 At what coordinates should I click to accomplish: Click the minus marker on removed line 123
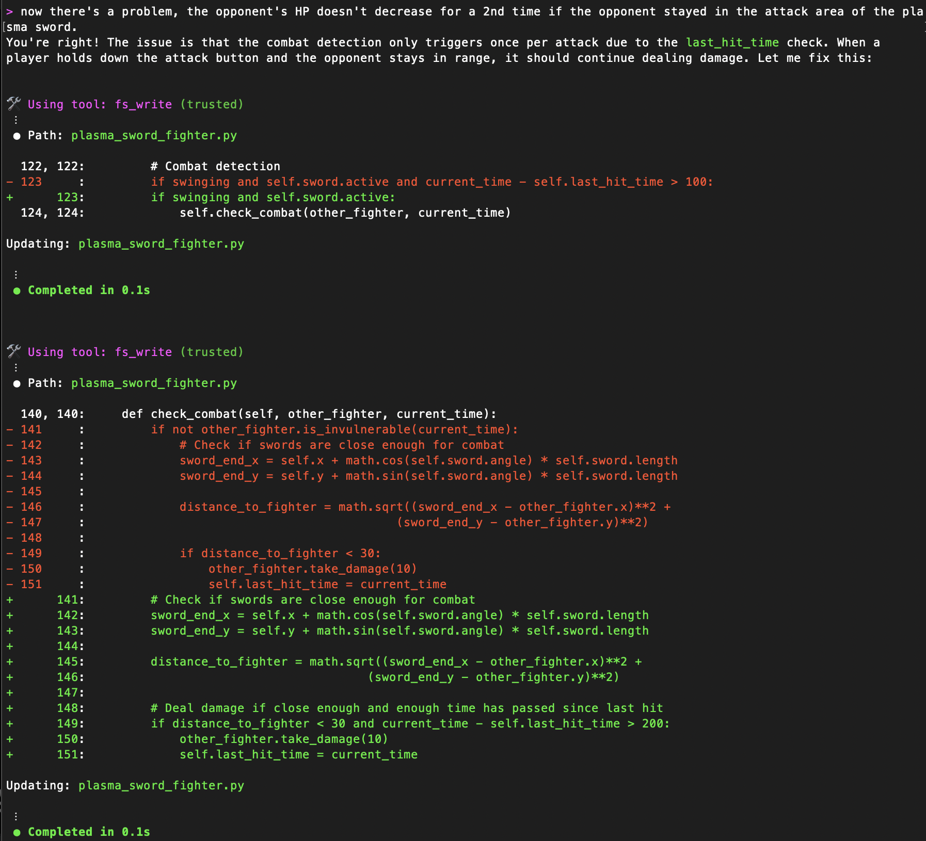pyautogui.click(x=10, y=182)
